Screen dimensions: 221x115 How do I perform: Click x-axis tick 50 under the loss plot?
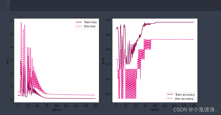pyautogui.click(x=37, y=106)
